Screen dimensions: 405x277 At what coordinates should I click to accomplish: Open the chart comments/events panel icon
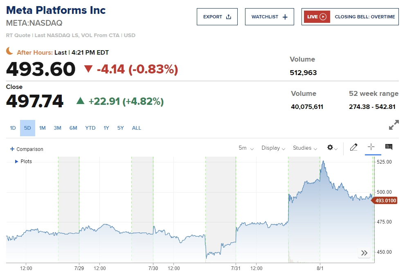(x=389, y=147)
